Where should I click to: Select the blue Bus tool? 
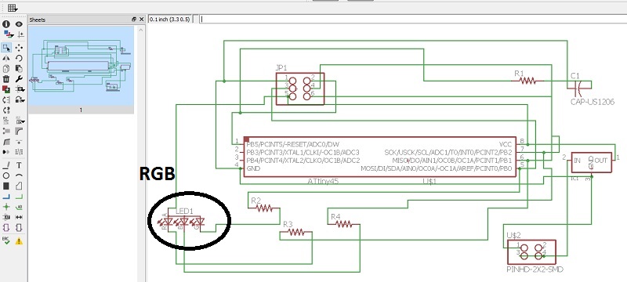6,196
